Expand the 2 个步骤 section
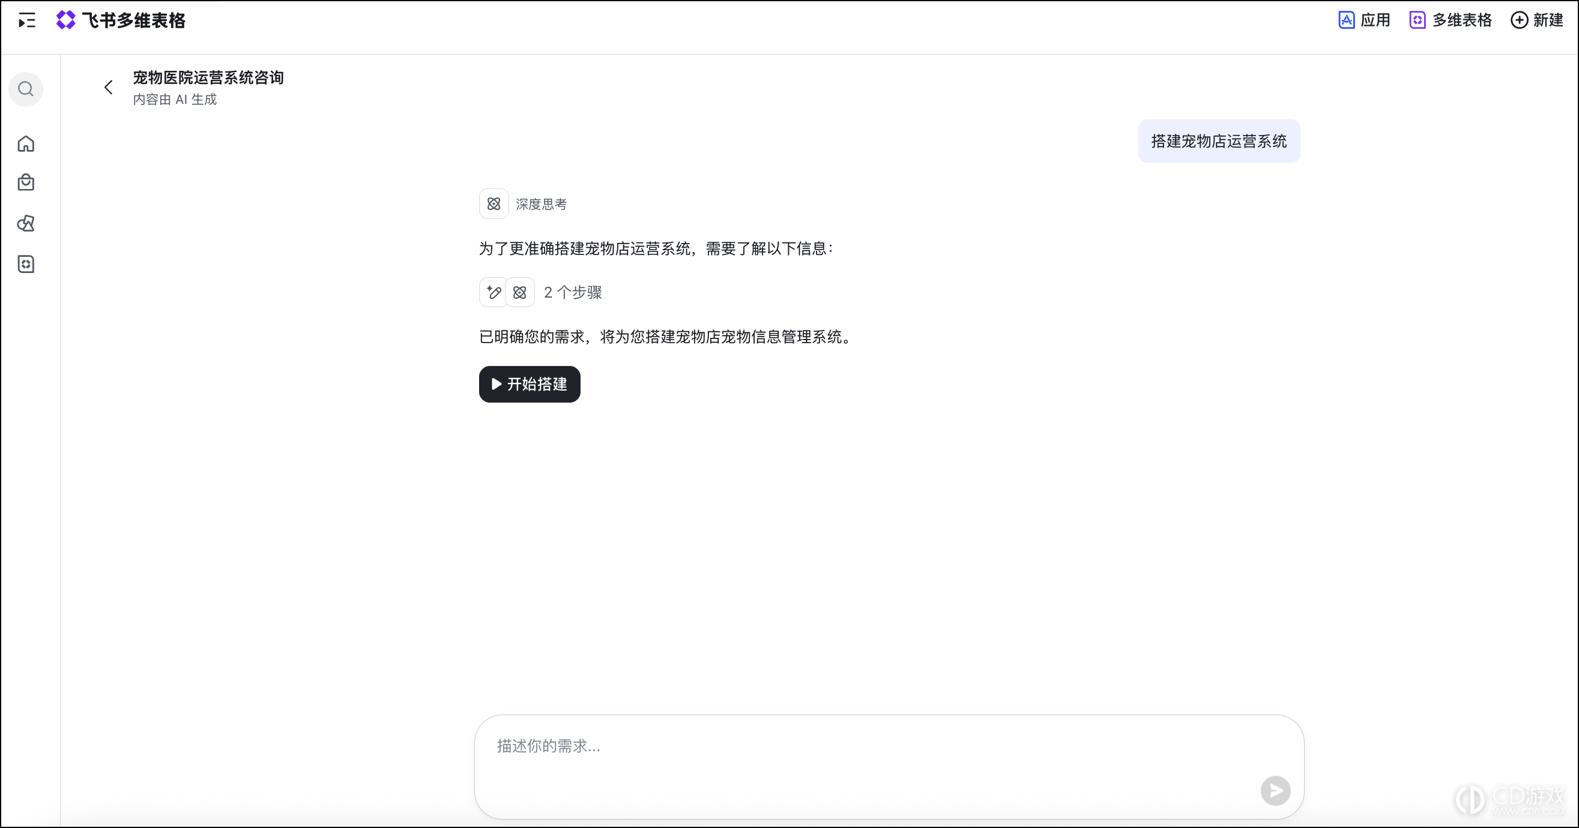1579x828 pixels. pyautogui.click(x=573, y=292)
